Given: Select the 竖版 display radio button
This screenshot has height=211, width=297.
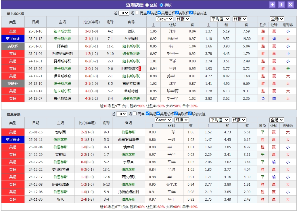Looking at the screenshot, I should (x=146, y=4).
